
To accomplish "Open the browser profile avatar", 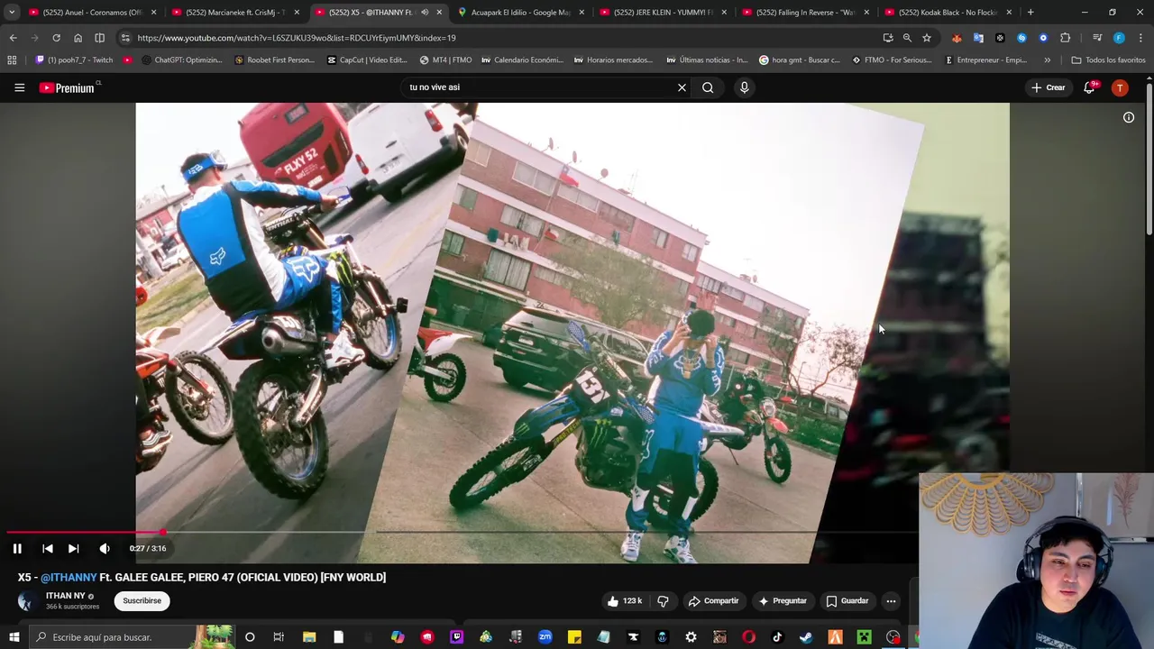I will [1119, 38].
